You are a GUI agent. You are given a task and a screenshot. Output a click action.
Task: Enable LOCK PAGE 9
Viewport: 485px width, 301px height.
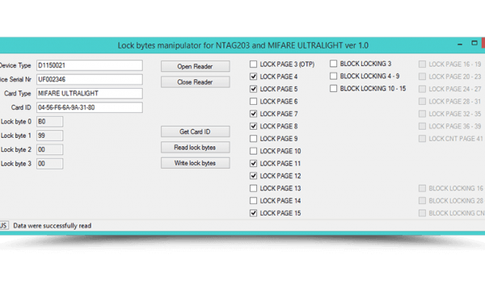(x=253, y=139)
